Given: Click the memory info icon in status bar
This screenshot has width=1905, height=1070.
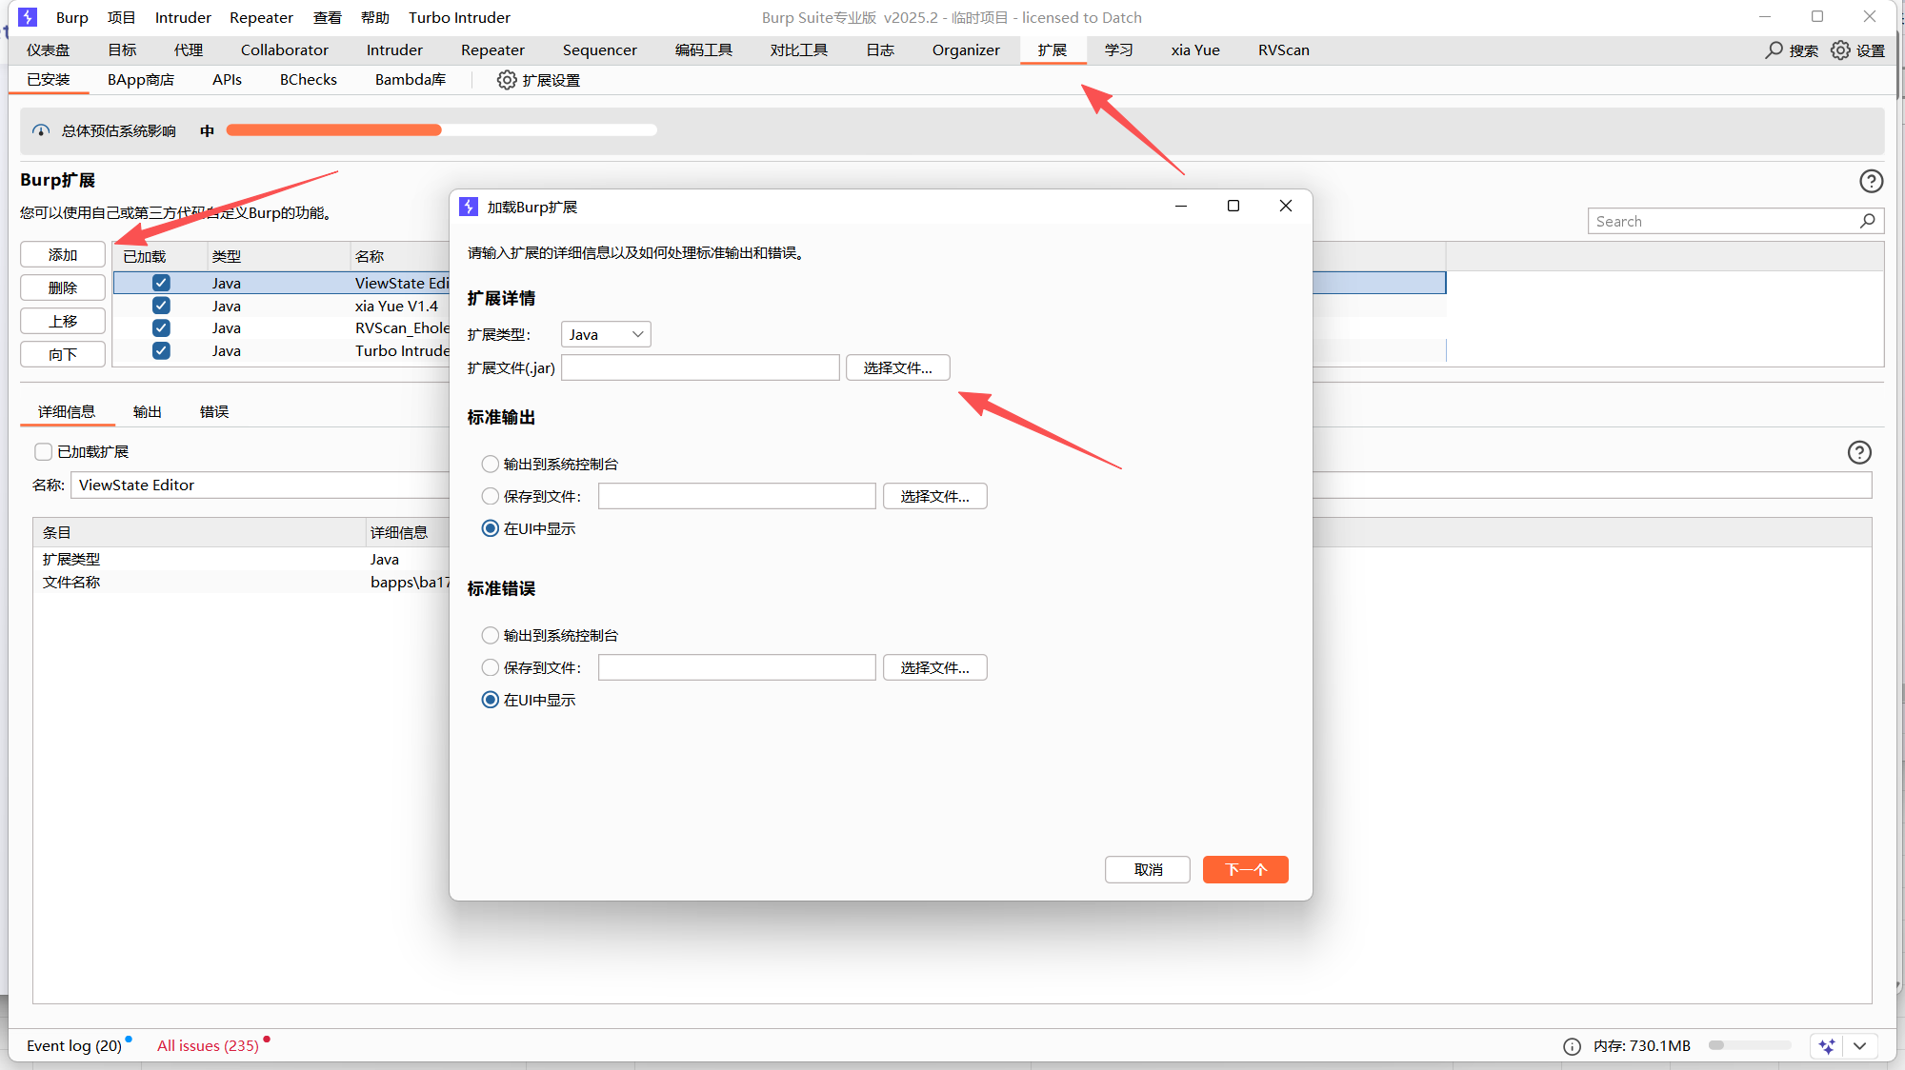Looking at the screenshot, I should coord(1572,1045).
